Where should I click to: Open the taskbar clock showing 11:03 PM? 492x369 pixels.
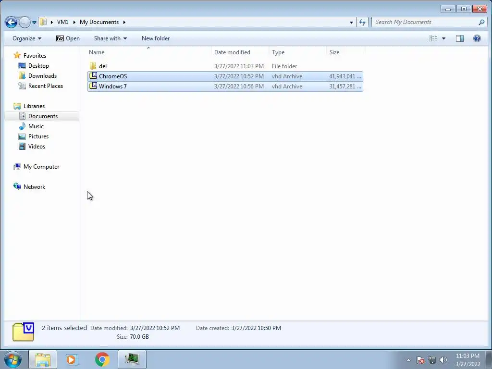467,360
